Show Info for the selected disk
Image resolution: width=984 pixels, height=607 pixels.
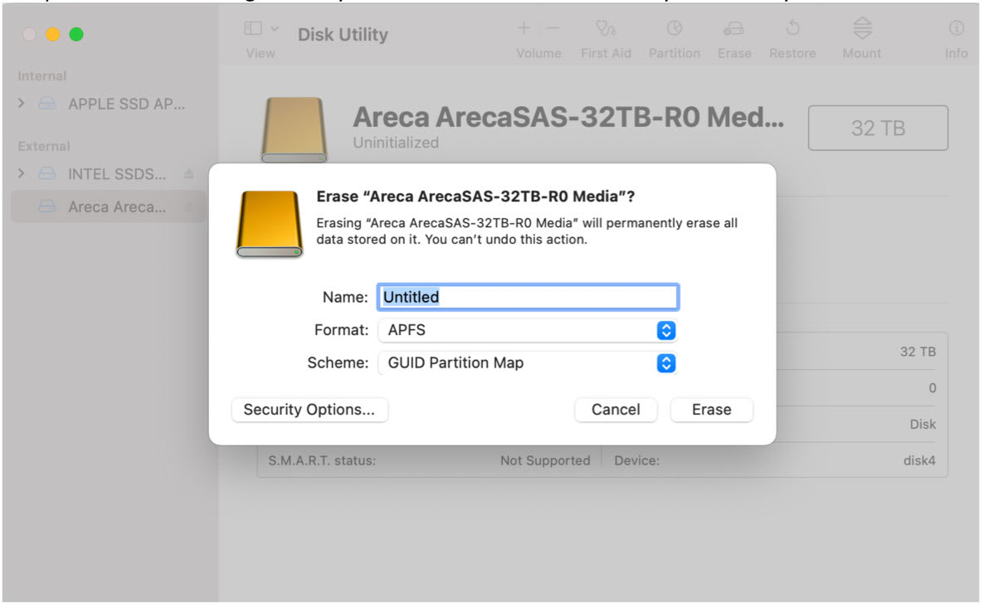coord(956,33)
